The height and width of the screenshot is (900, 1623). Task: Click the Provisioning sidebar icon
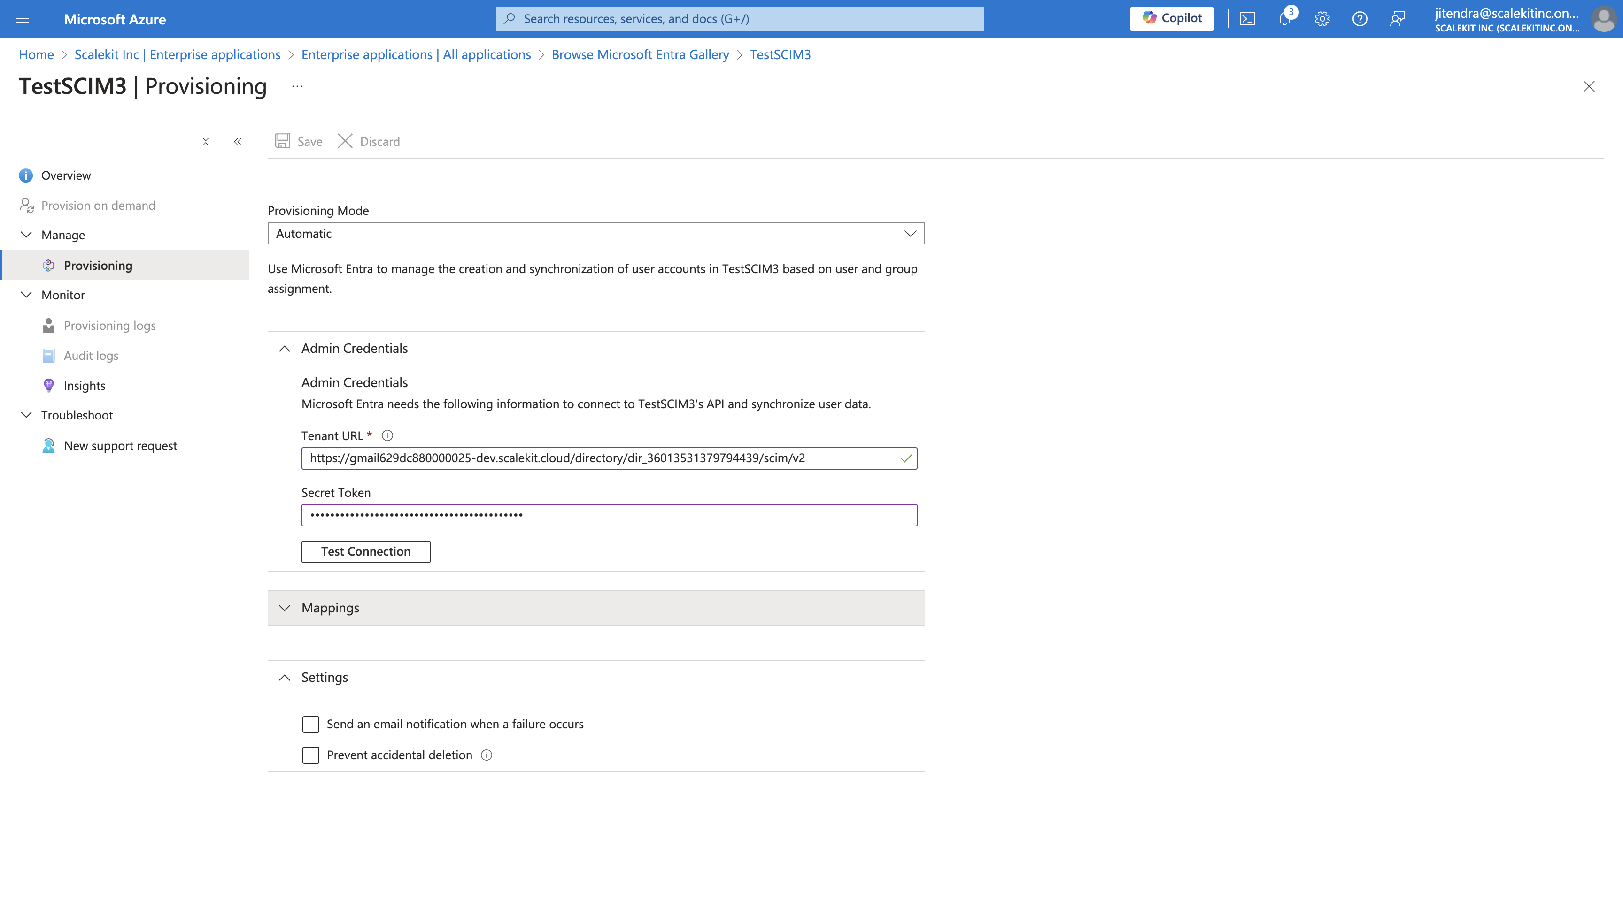tap(48, 266)
